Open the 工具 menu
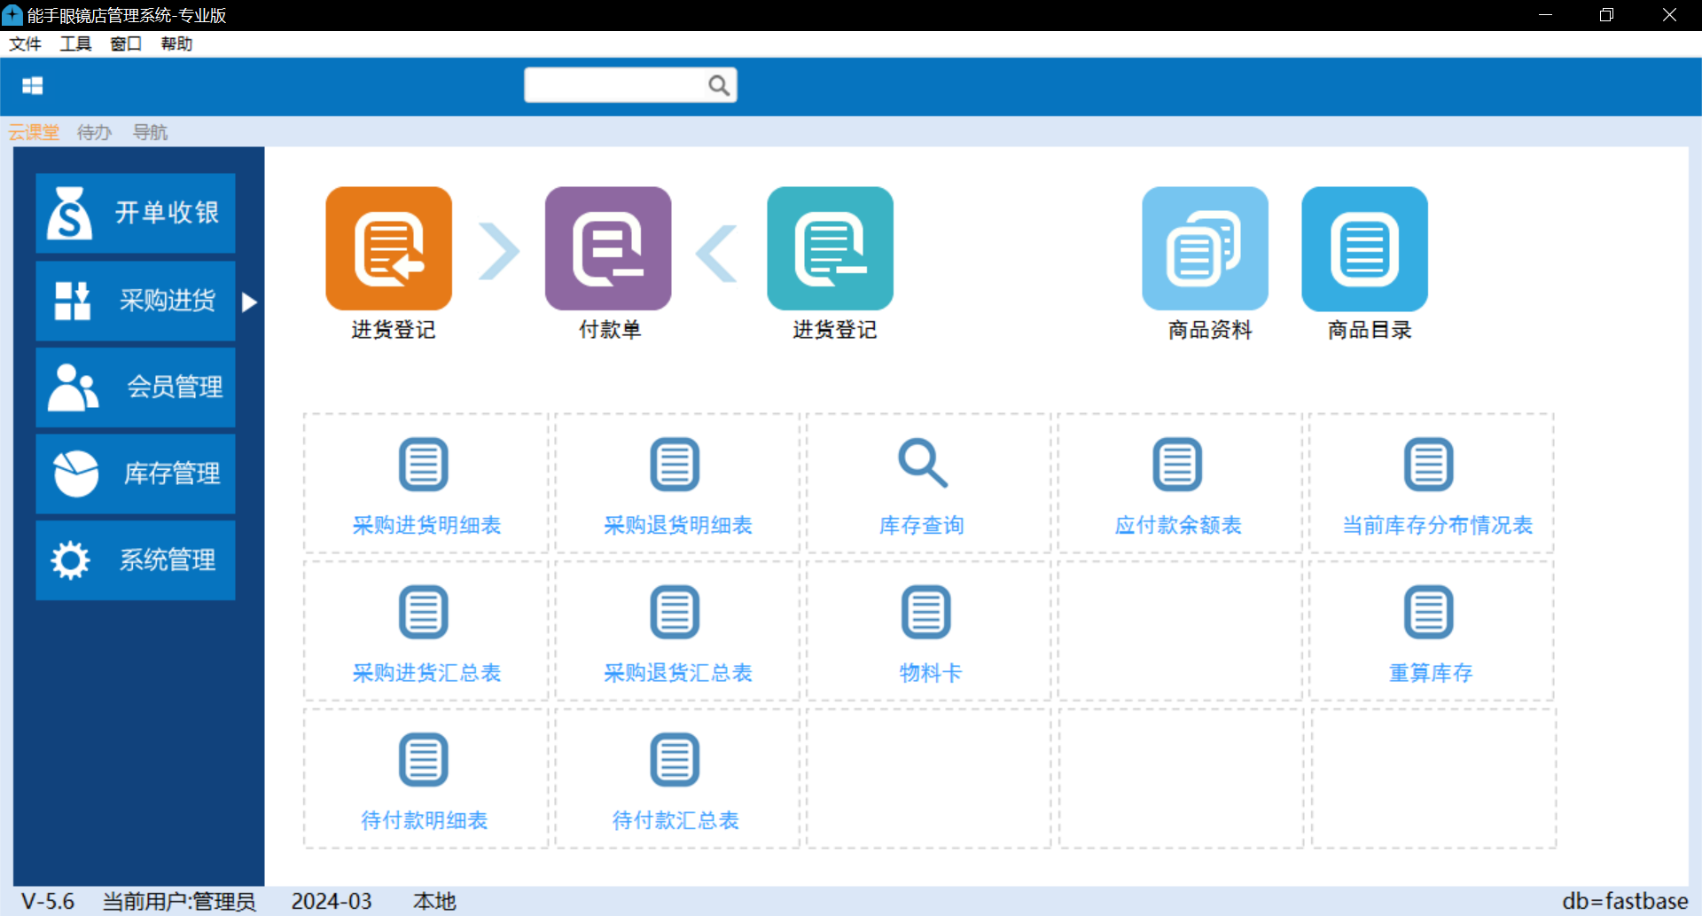This screenshot has width=1702, height=916. coord(75,43)
